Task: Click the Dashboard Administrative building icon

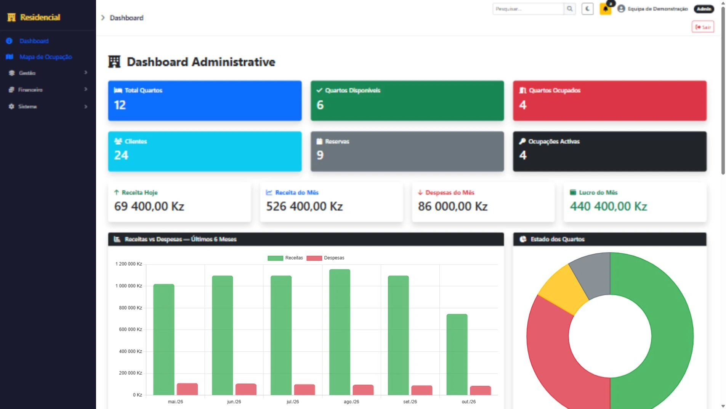Action: pyautogui.click(x=114, y=61)
